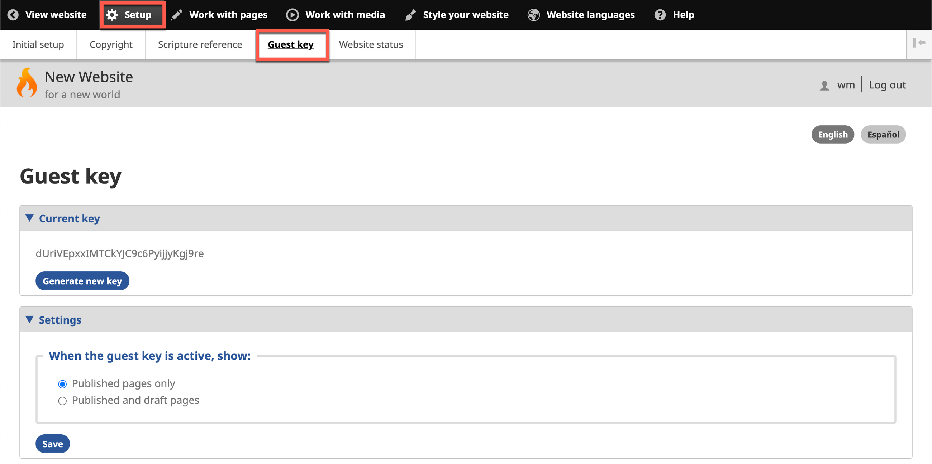This screenshot has height=464, width=932.
Task: Click the Log out link
Action: [887, 85]
